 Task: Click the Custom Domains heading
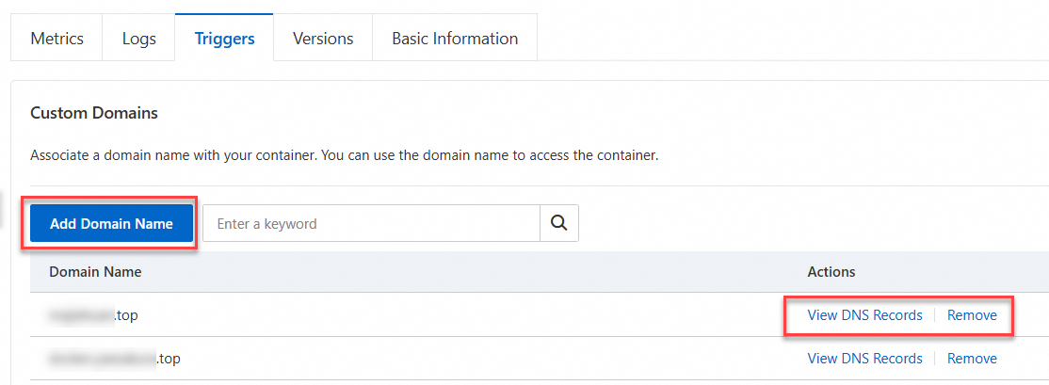tap(94, 113)
